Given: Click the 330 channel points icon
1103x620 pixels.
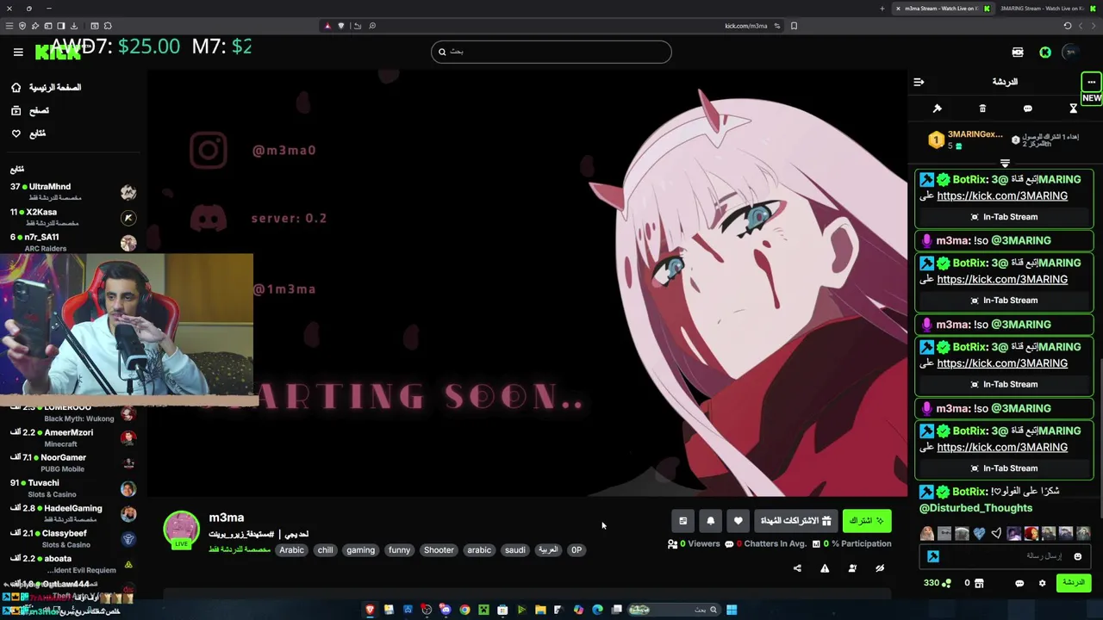Looking at the screenshot, I should click(x=938, y=583).
